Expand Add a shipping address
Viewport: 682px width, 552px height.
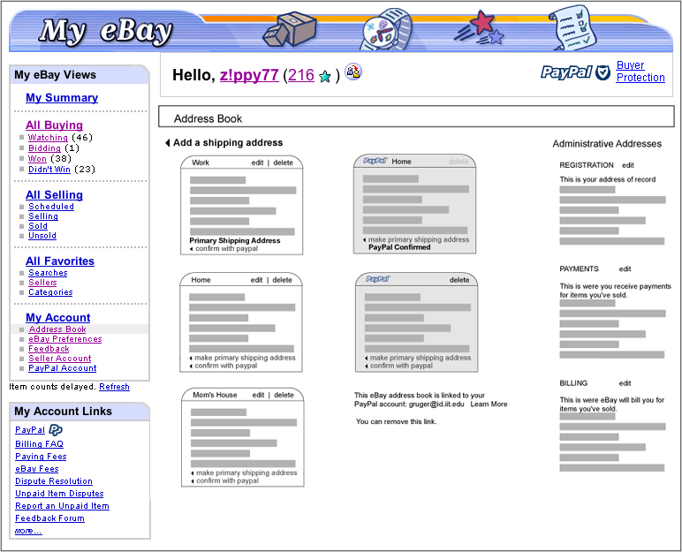coord(224,143)
